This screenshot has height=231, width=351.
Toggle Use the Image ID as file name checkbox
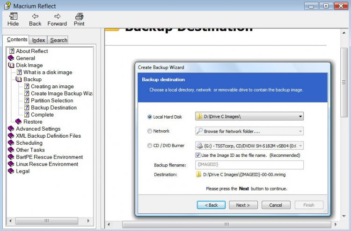pyautogui.click(x=197, y=155)
